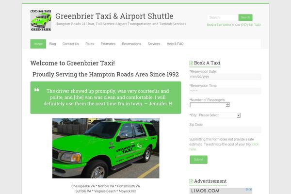
Task: Open the Help & FAQ page
Action: tap(175, 44)
